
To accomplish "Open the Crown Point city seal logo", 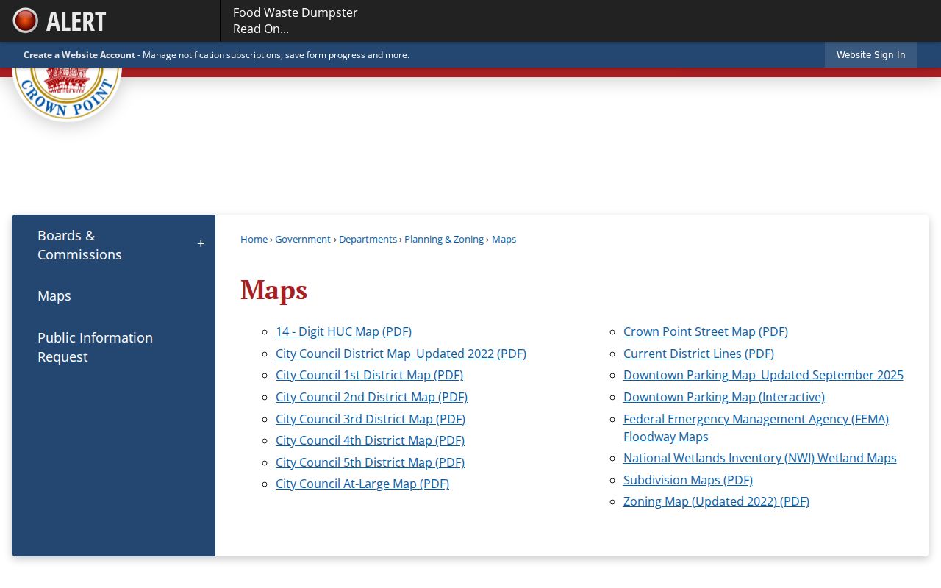I will [x=67, y=94].
